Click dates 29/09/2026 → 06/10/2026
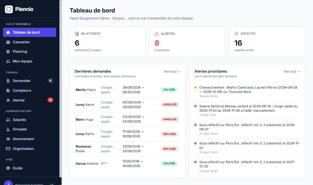Image resolution: width=313 pixels, height=185 pixels. [133, 90]
